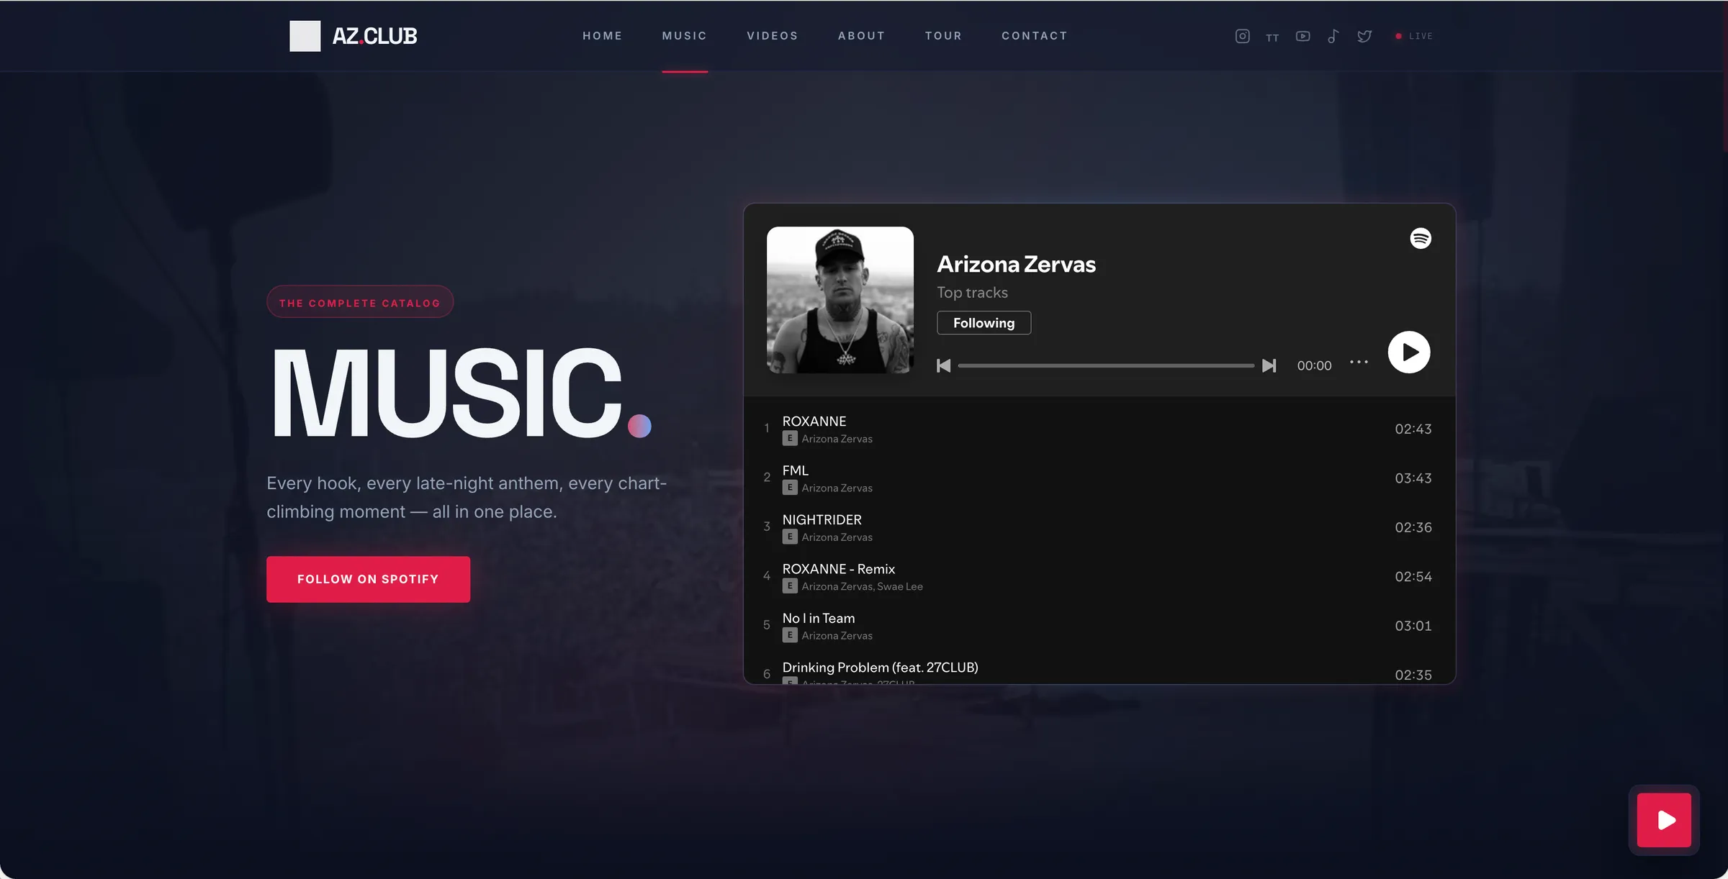The height and width of the screenshot is (879, 1728).
Task: Click the 02:43 duration of ROXANNE
Action: (x=1413, y=429)
